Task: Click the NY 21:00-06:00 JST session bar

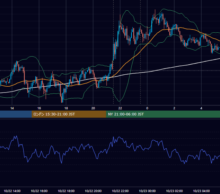Action: [163, 114]
